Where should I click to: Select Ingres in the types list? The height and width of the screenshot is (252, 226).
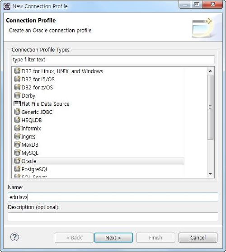[x=28, y=137]
